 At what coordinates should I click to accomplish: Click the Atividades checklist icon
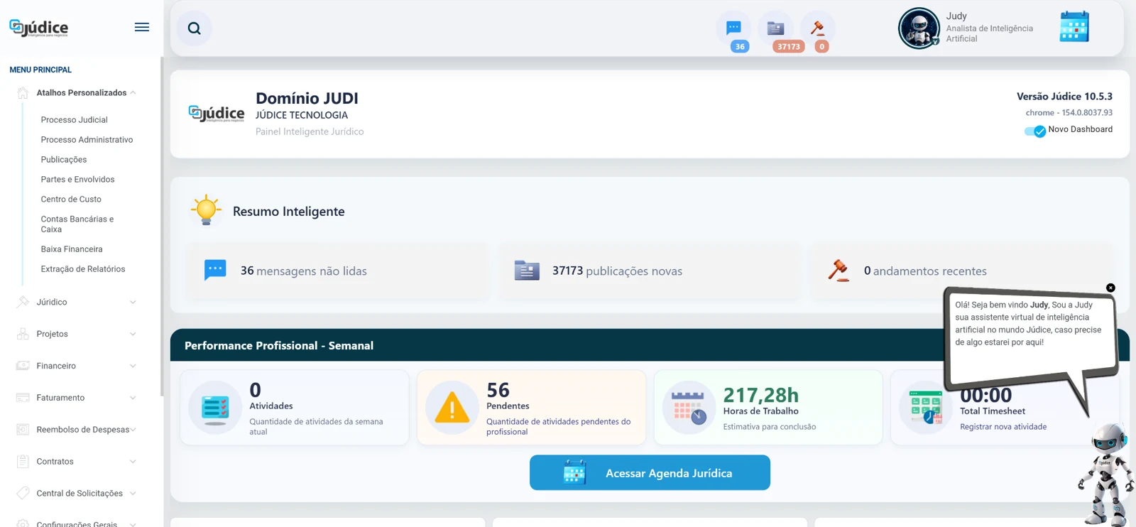click(215, 408)
